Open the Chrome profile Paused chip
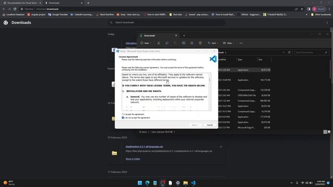 tap(319, 9)
